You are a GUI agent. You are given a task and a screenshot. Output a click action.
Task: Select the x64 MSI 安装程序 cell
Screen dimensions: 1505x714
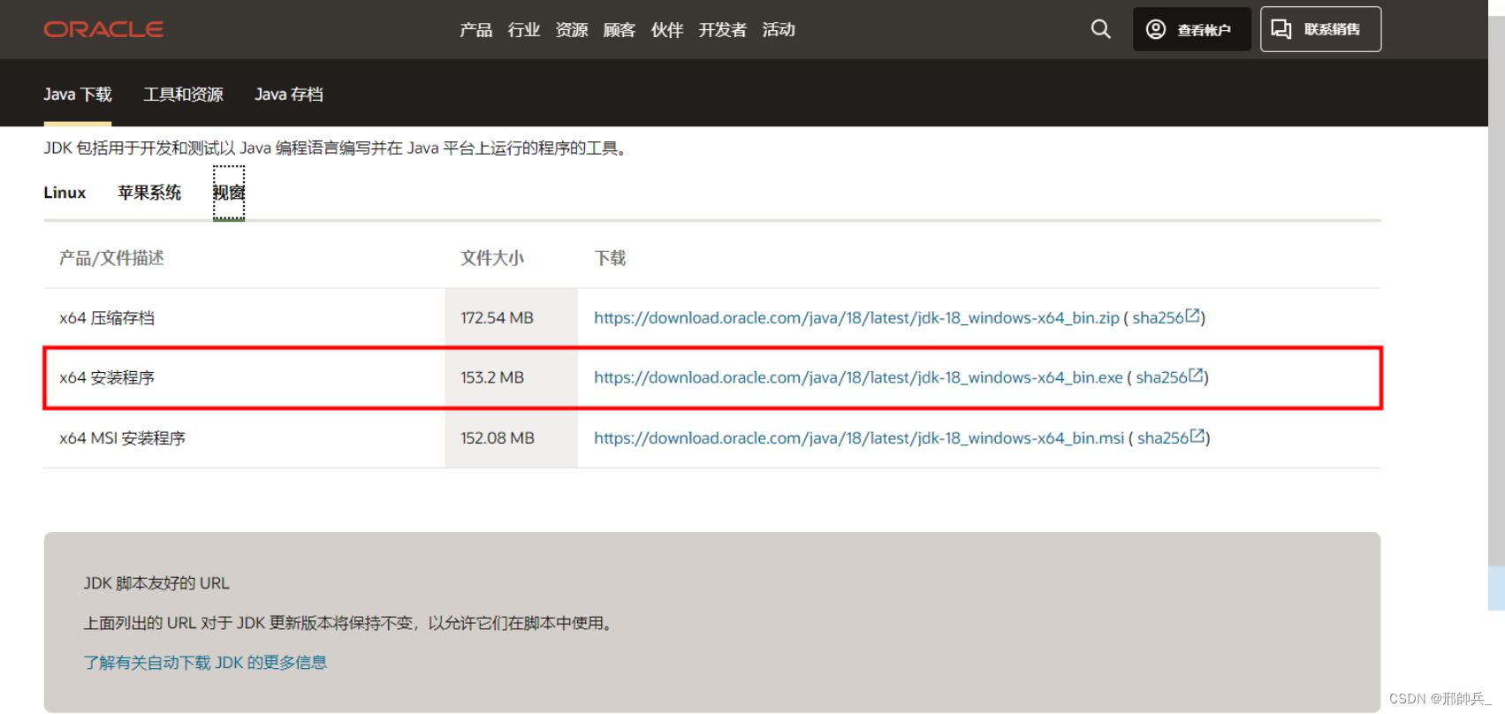244,438
